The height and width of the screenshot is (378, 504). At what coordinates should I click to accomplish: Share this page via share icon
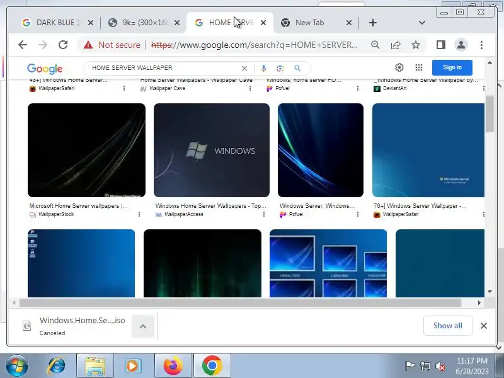pyautogui.click(x=396, y=45)
